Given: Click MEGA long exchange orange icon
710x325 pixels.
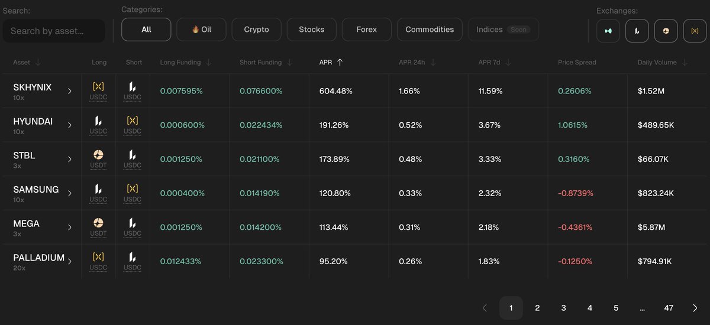Looking at the screenshot, I should pos(98,223).
